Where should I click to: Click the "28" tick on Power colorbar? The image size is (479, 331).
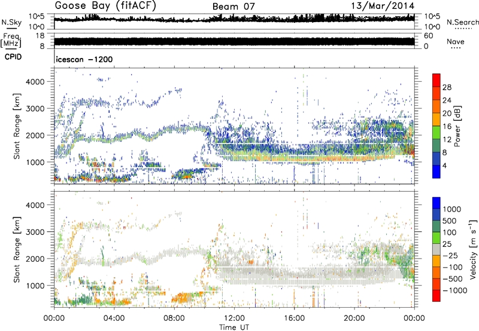point(447,87)
